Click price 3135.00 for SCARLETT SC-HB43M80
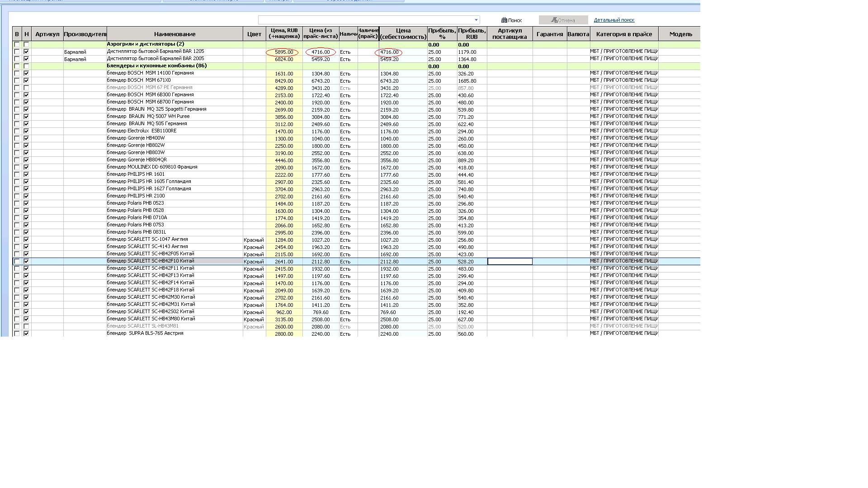This screenshot has width=868, height=488. (284, 319)
